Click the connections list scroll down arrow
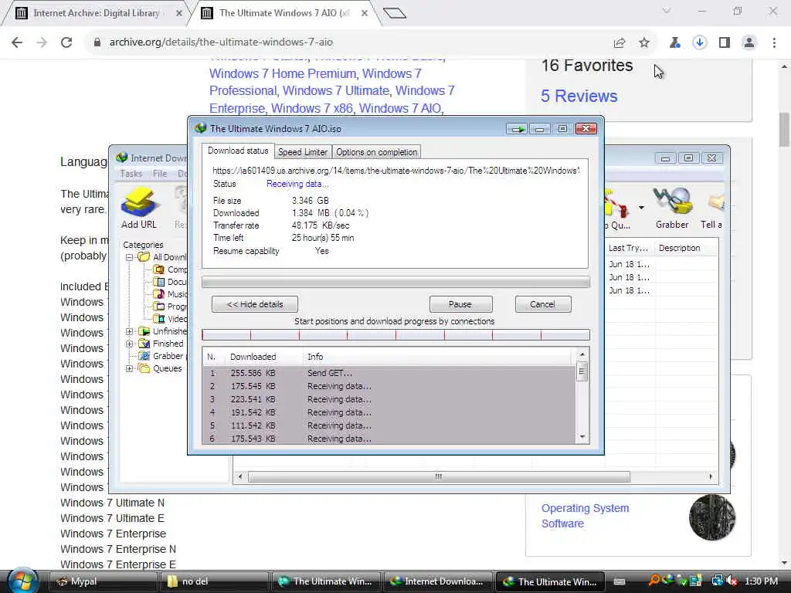791x593 pixels. coord(582,437)
